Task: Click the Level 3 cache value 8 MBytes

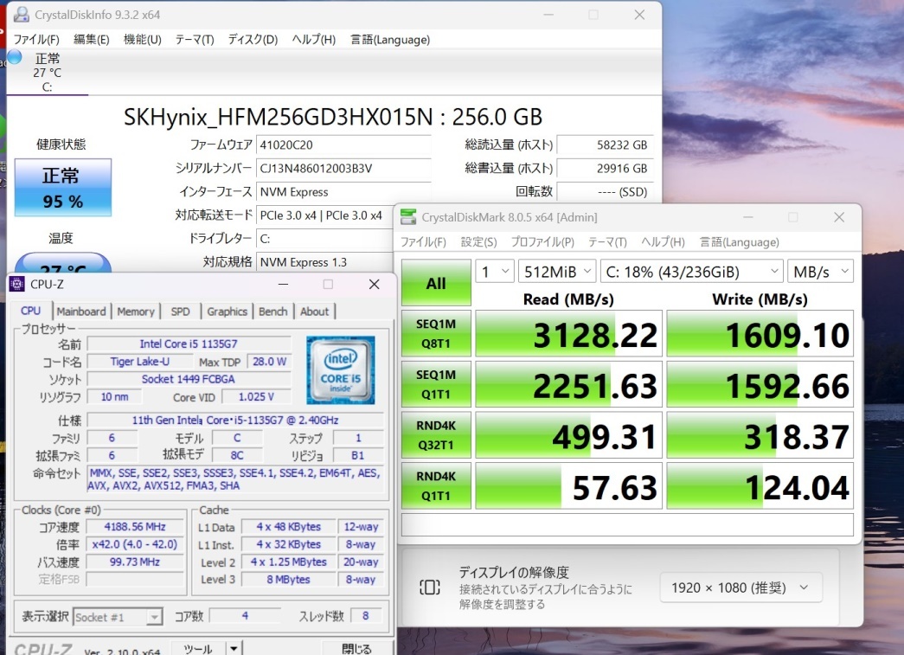Action: (x=288, y=580)
